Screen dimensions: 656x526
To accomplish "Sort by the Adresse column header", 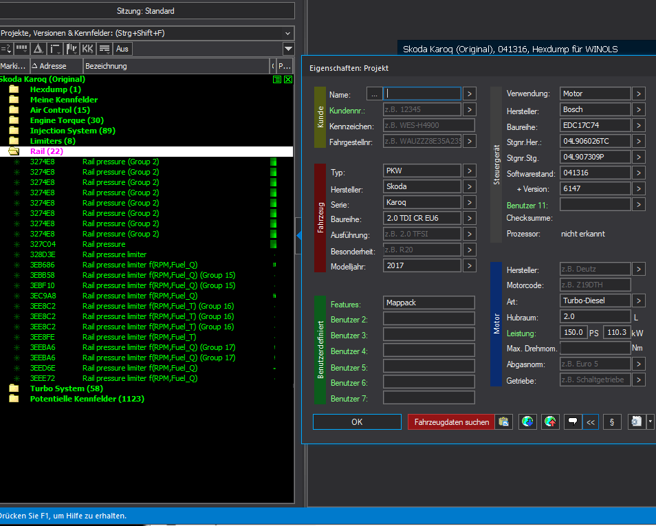I will pyautogui.click(x=54, y=66).
